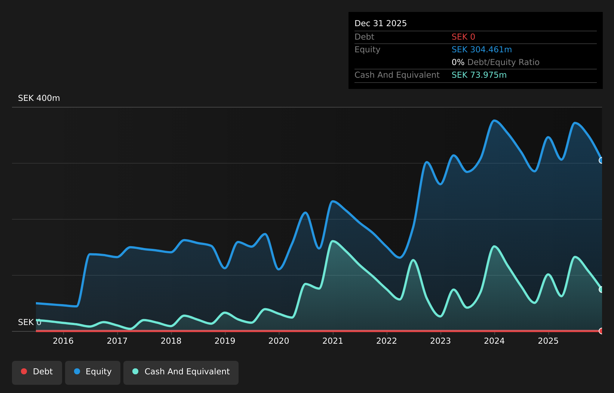Click the SEK 73.975m cash value
This screenshot has width=614, height=393.
(x=479, y=75)
